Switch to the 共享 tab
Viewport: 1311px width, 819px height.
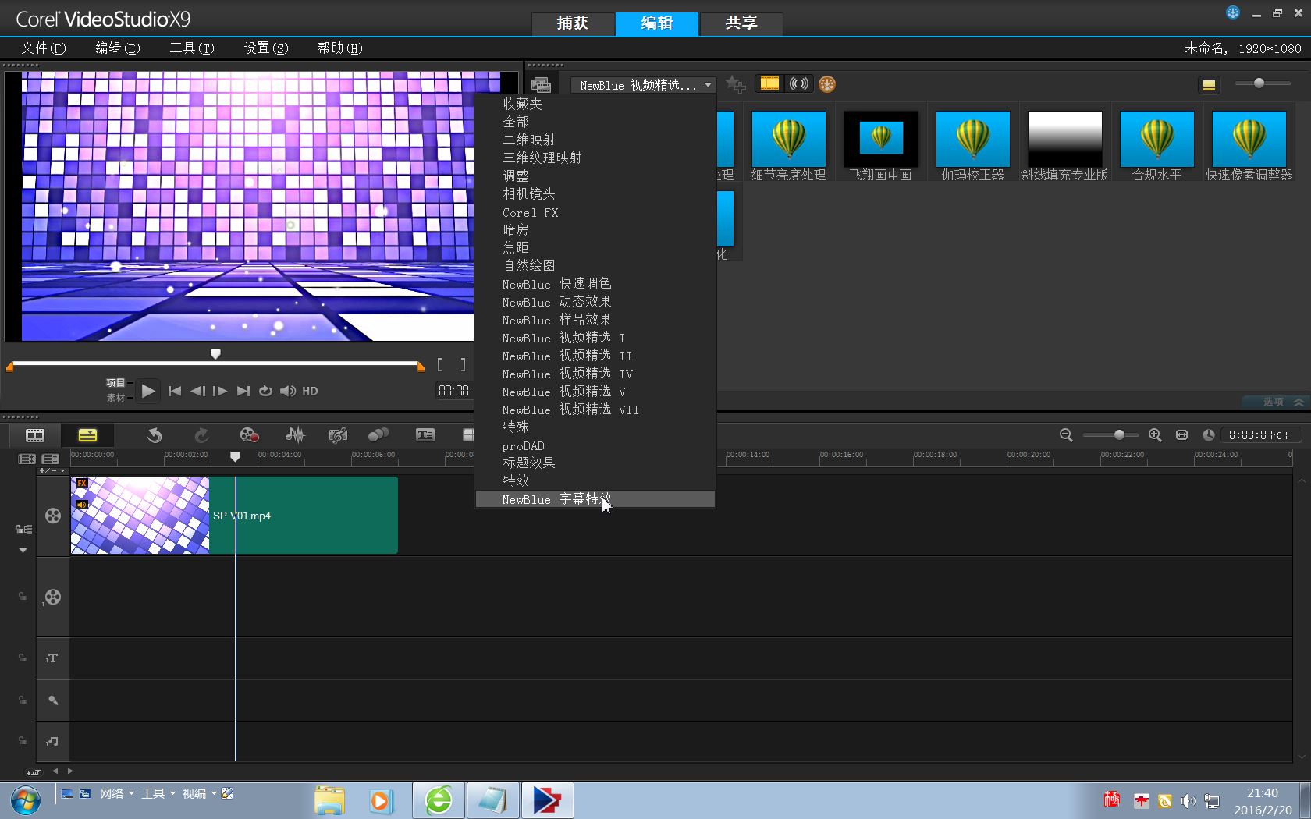(741, 23)
